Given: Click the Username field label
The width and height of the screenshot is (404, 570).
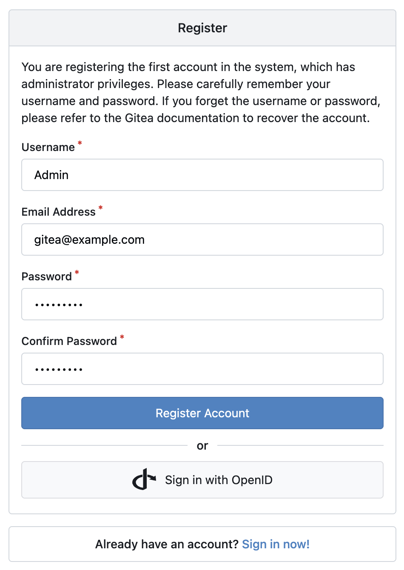Looking at the screenshot, I should pos(48,147).
